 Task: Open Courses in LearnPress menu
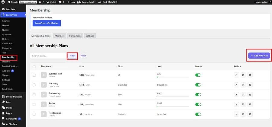pos(6,21)
